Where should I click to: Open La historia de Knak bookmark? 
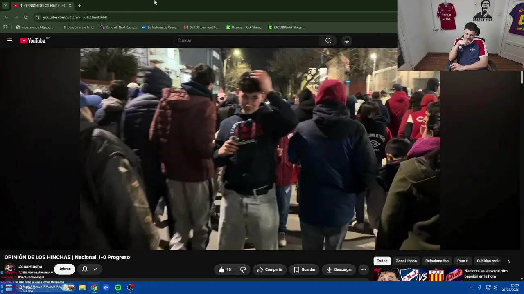coord(160,27)
